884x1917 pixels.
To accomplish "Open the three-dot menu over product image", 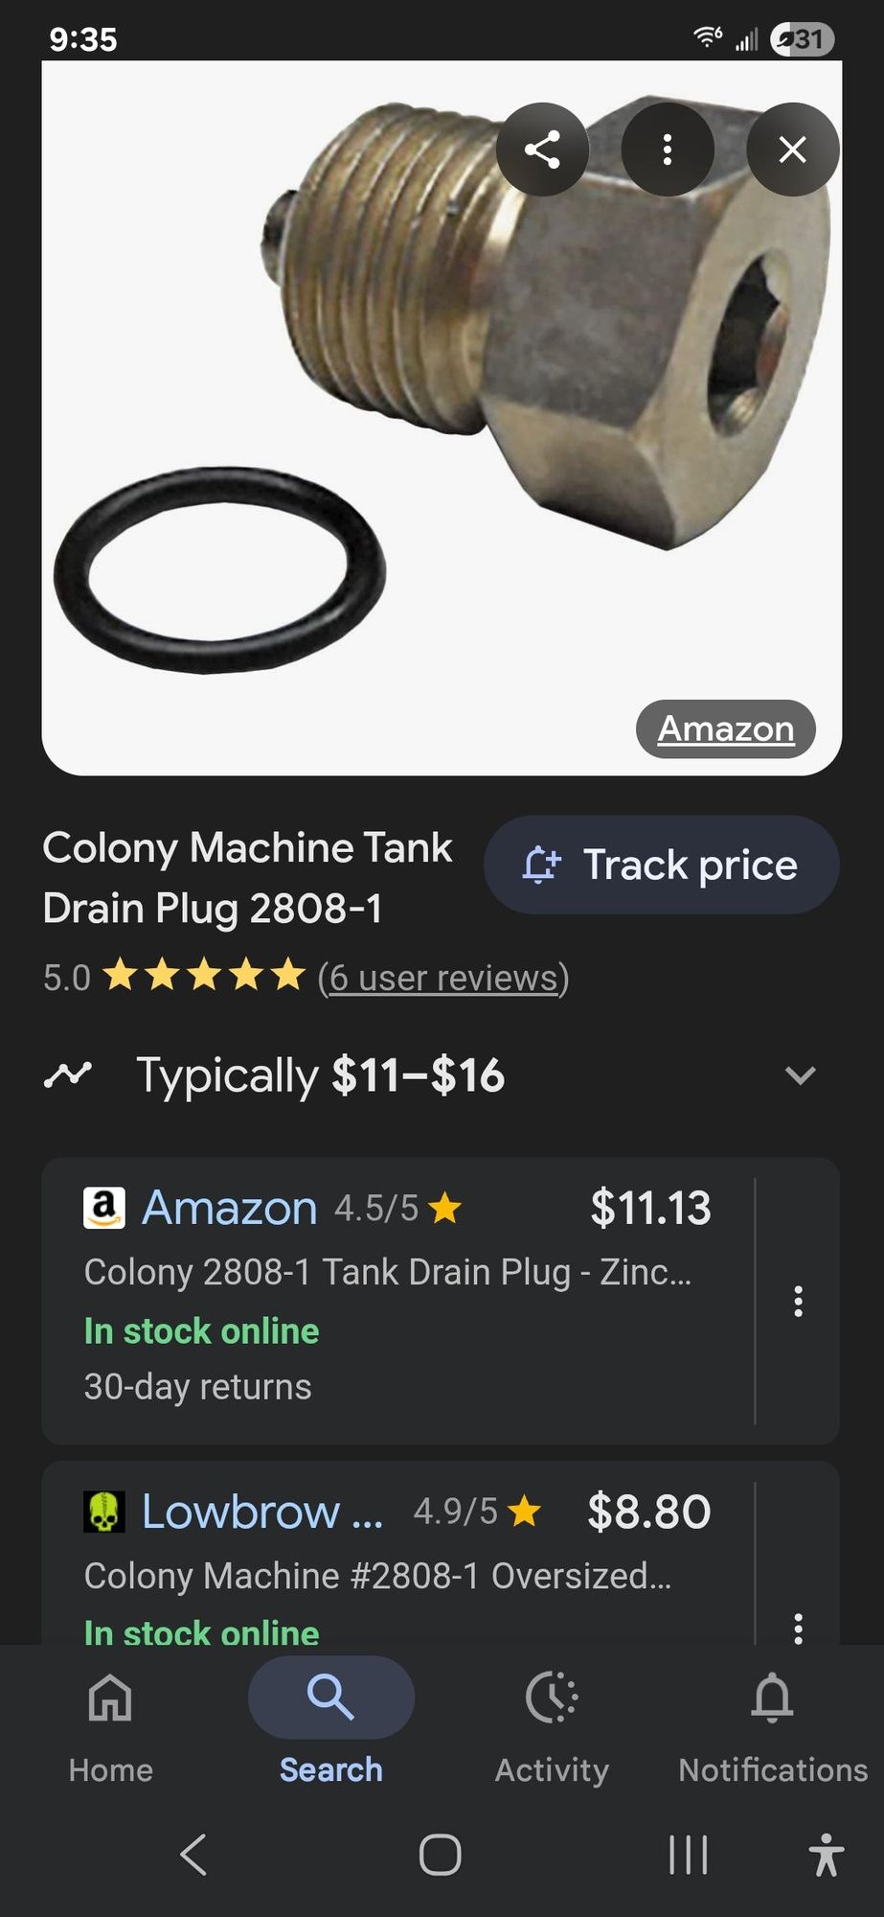I will pos(668,150).
